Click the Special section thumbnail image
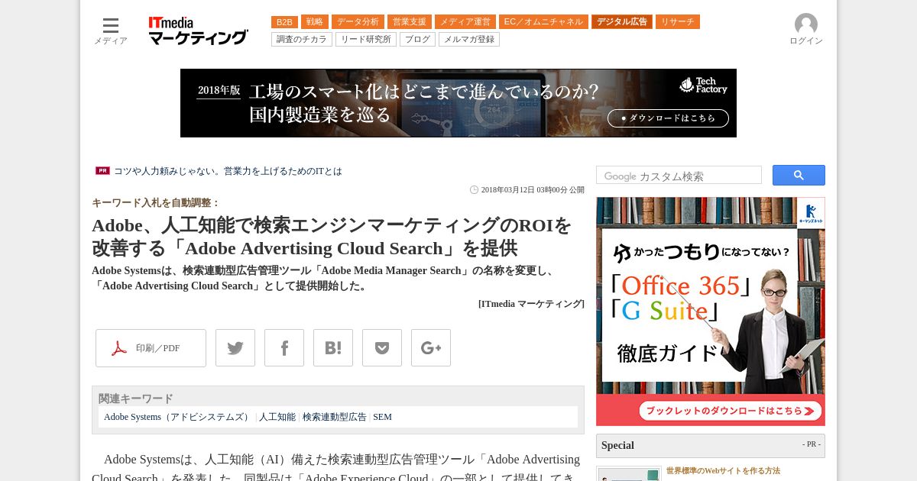917x481 pixels. point(630,474)
